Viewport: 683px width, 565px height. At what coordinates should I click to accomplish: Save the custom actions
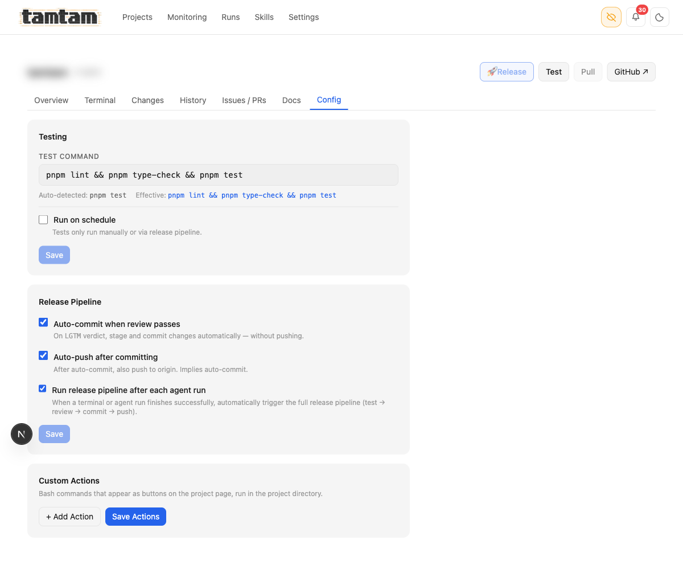(135, 517)
